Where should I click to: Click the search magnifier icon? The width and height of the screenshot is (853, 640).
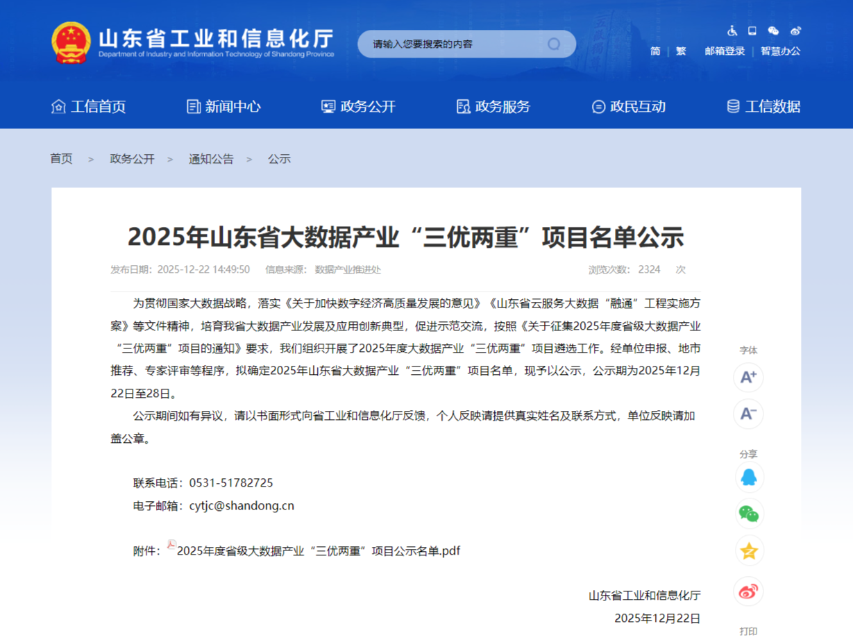click(554, 43)
